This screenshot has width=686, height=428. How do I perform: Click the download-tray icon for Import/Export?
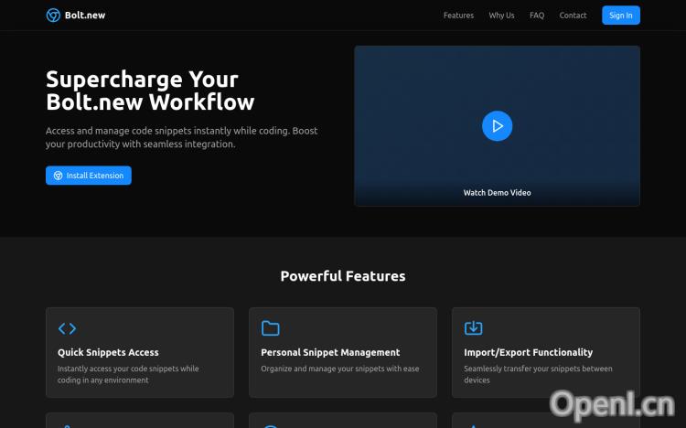click(x=473, y=328)
